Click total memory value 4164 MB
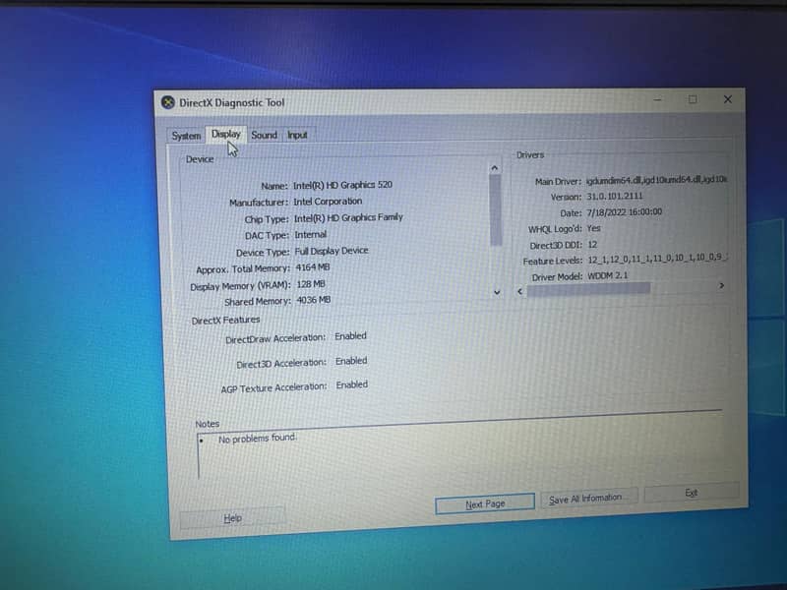Screen dimensions: 787x590 click(x=313, y=267)
